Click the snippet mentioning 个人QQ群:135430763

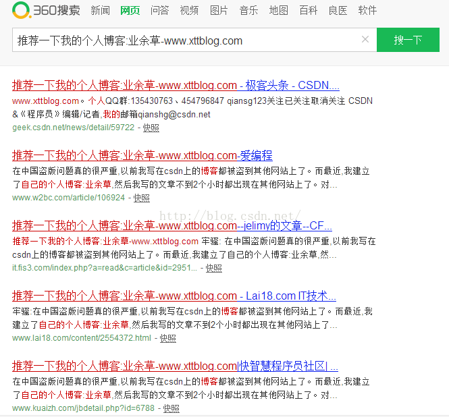pos(192,101)
